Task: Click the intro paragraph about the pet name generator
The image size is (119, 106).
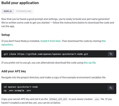Action: 58,23
